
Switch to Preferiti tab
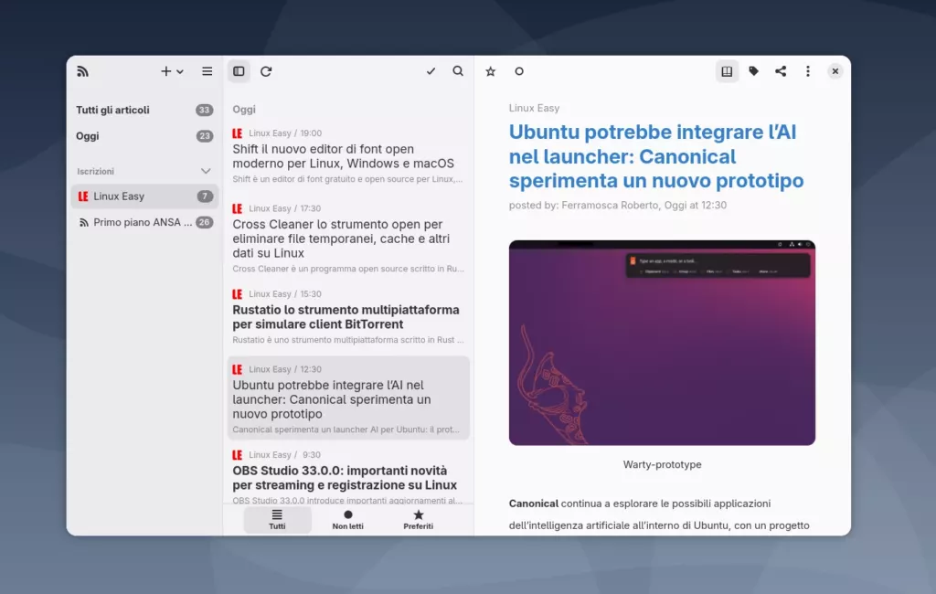point(419,519)
